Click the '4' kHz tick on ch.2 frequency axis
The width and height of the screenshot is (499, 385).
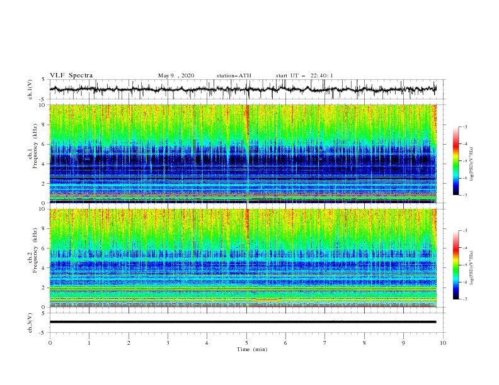[x=44, y=268]
